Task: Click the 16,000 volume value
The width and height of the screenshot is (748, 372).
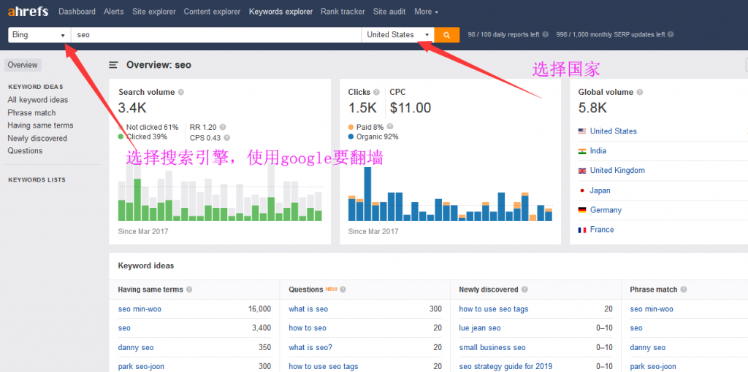Action: pos(259,309)
